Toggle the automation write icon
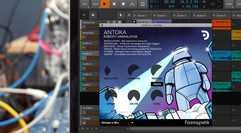This screenshot has width=241, height=133. [x=132, y=4]
